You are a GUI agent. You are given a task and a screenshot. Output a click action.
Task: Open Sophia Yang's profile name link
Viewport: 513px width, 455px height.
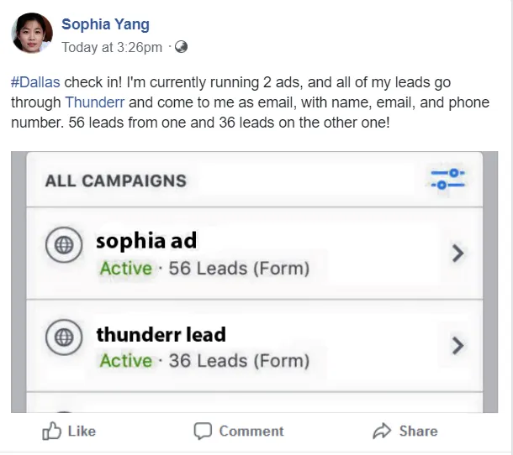(105, 24)
